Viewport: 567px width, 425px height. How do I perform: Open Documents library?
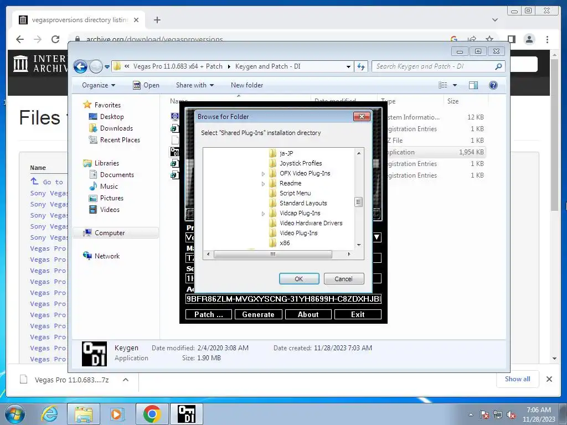(111, 175)
